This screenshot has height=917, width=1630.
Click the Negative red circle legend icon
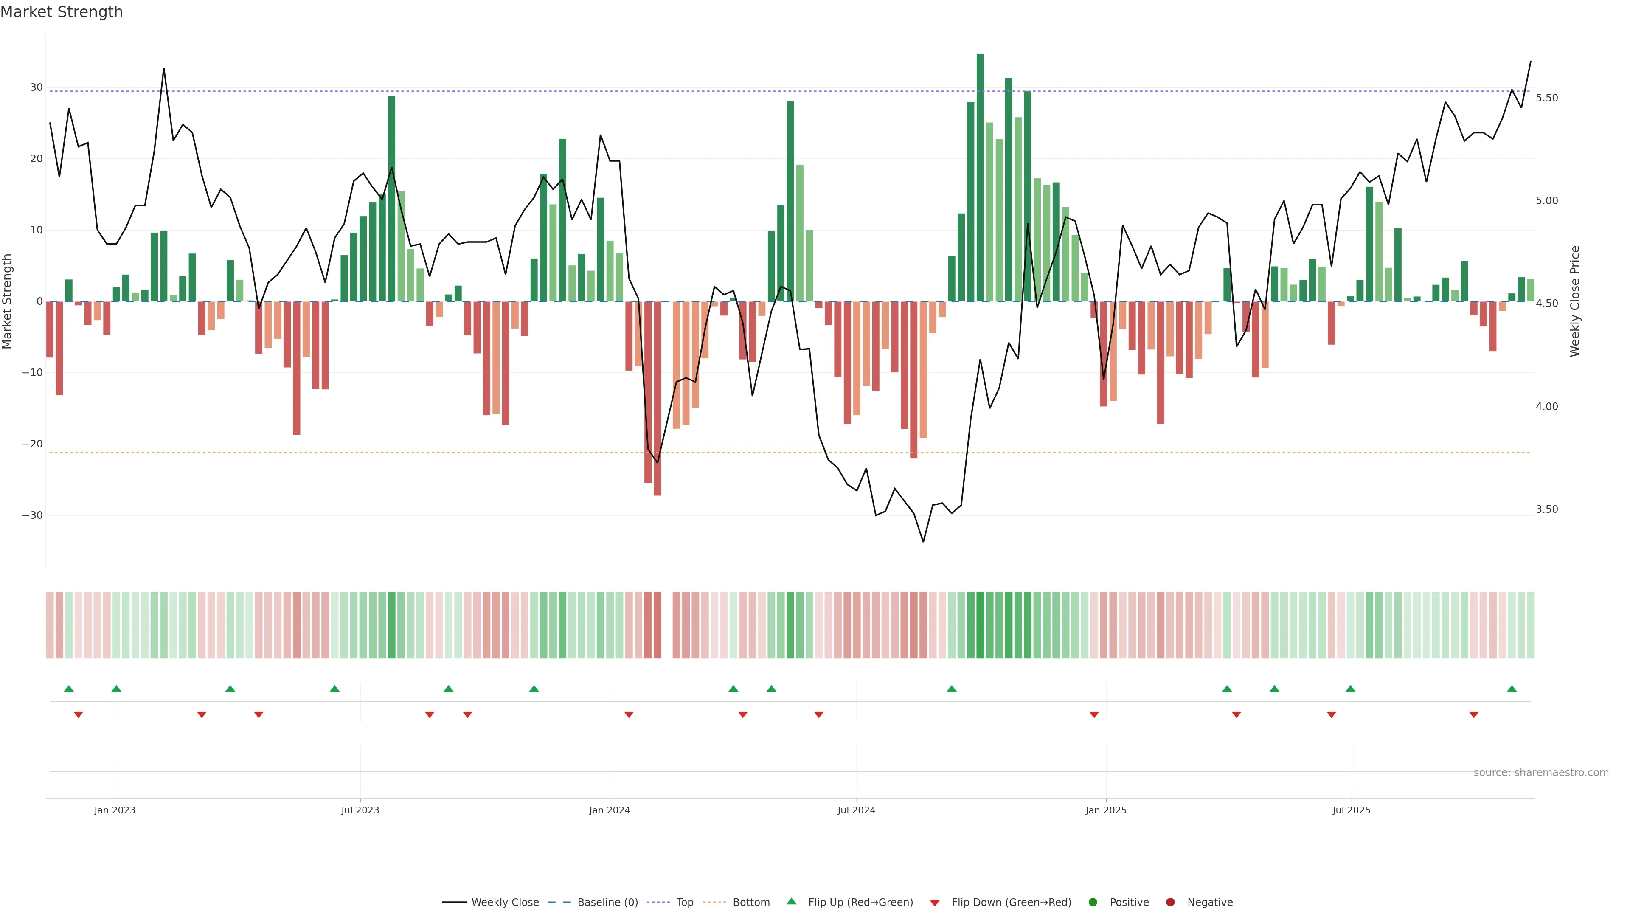tap(1170, 903)
